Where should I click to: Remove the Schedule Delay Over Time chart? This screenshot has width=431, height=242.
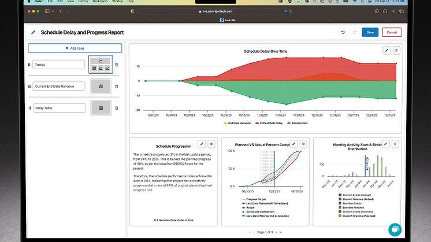point(396,50)
